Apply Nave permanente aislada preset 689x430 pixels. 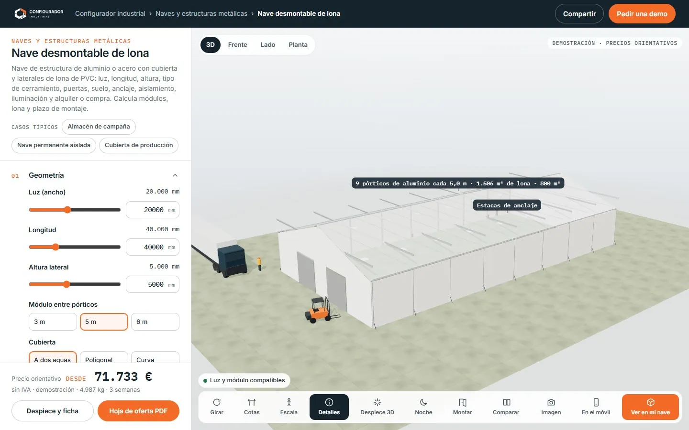(x=54, y=145)
